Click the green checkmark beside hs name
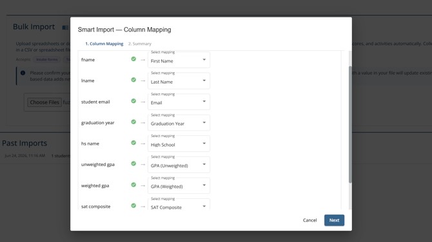432x242 pixels. [133, 143]
